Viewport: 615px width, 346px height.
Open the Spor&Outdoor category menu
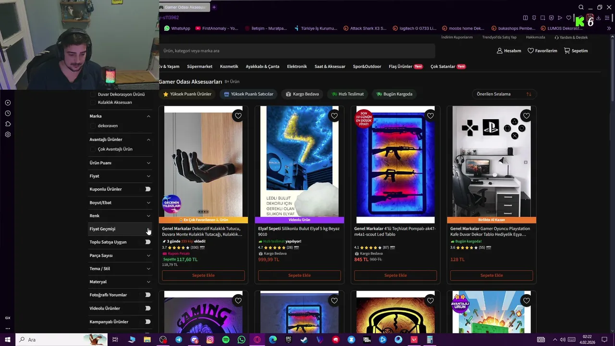pyautogui.click(x=367, y=67)
